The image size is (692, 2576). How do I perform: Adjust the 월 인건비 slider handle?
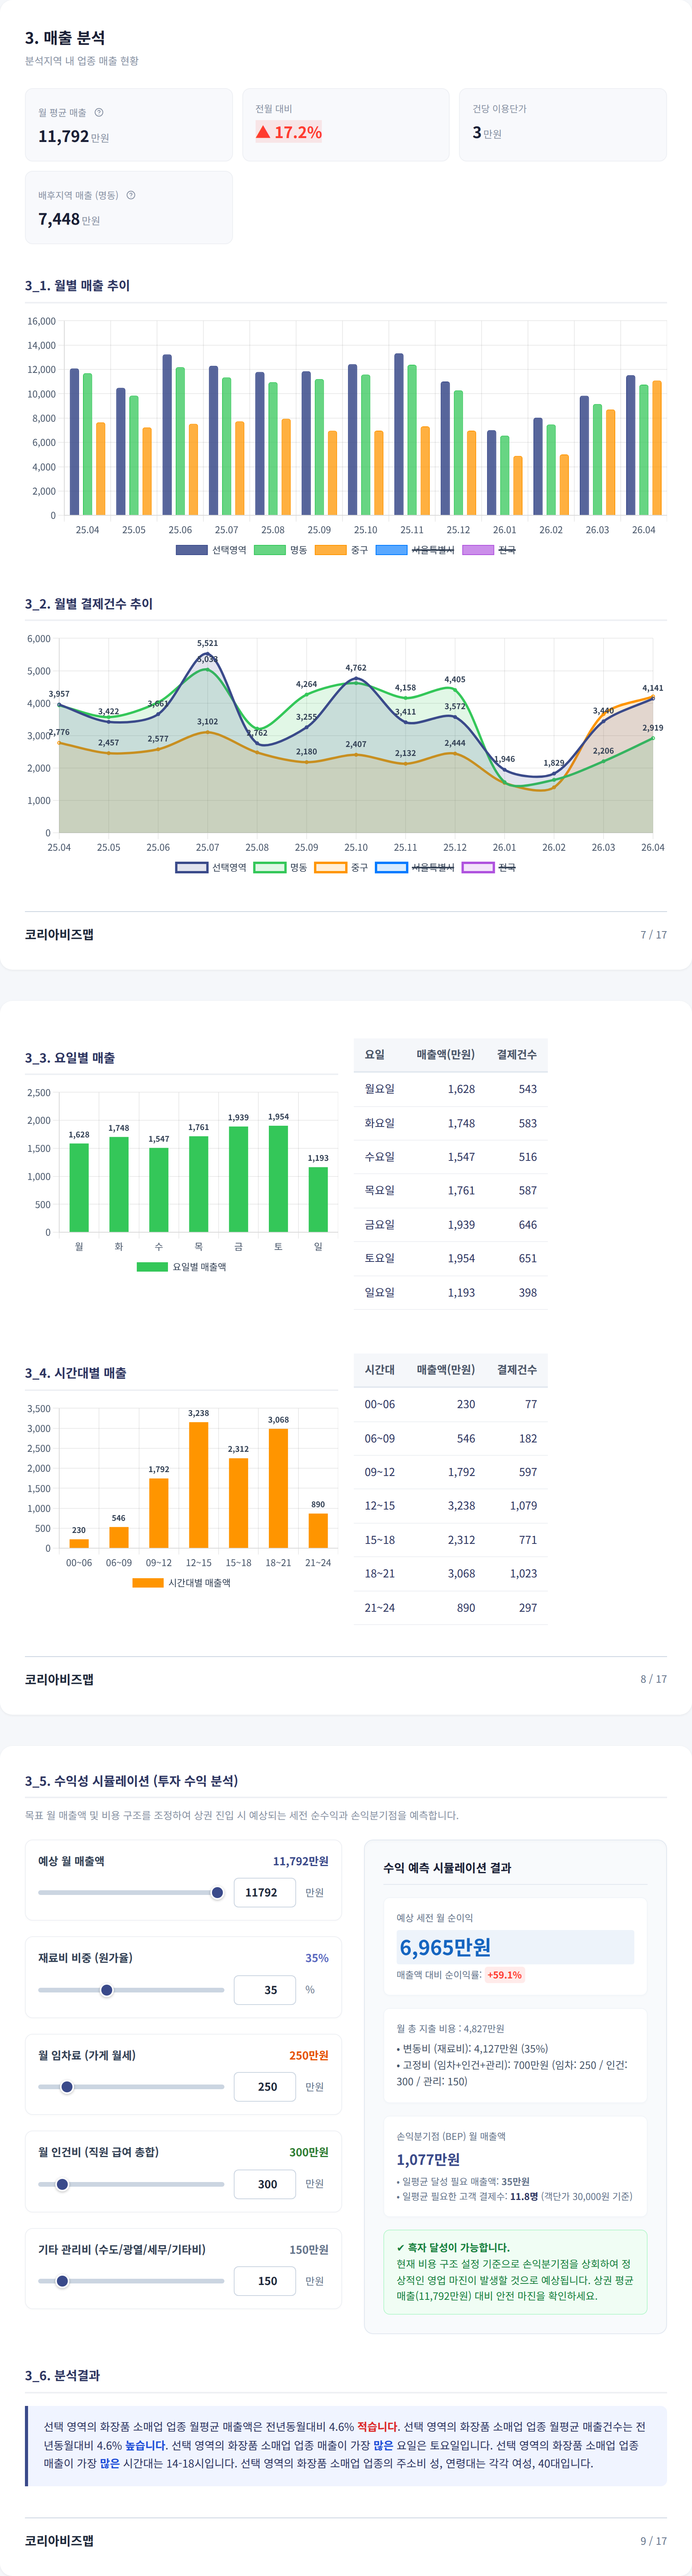click(x=62, y=2184)
